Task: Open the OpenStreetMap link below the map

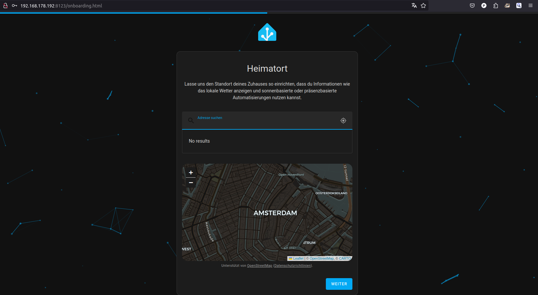Action: point(259,266)
